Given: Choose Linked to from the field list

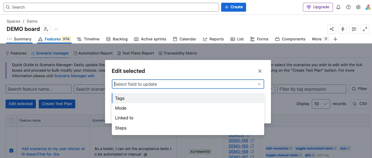Looking at the screenshot, I should click(x=188, y=118).
